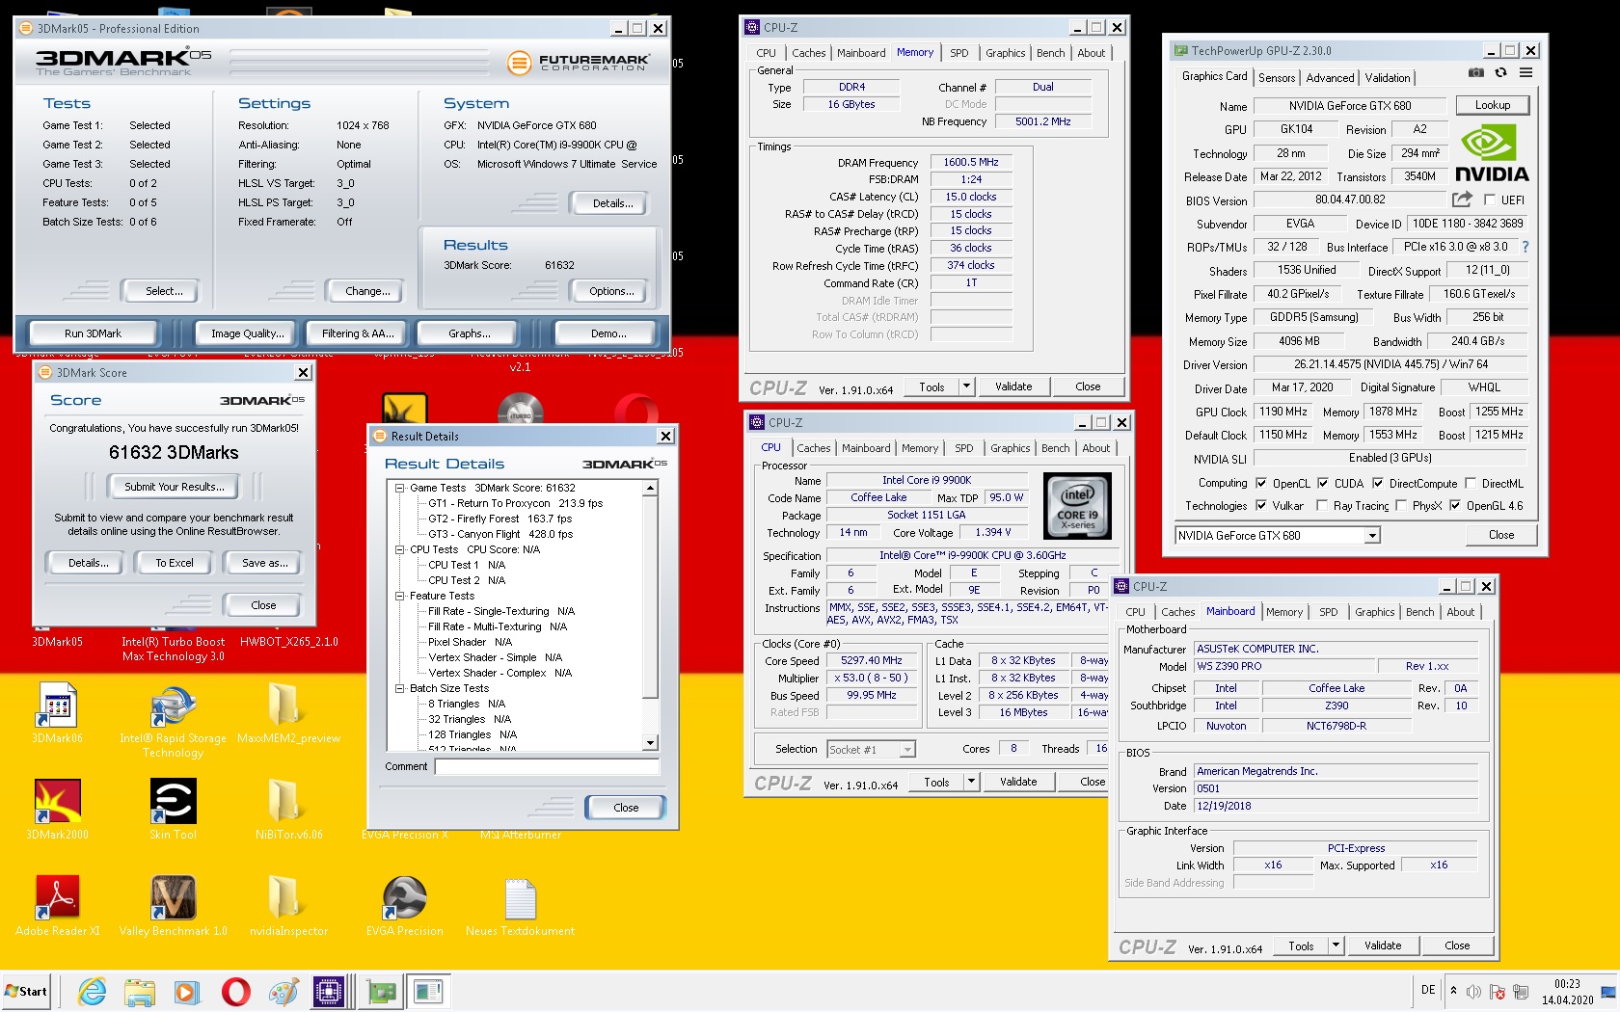Click the GPU-Z screenshot camera icon

click(x=1476, y=72)
